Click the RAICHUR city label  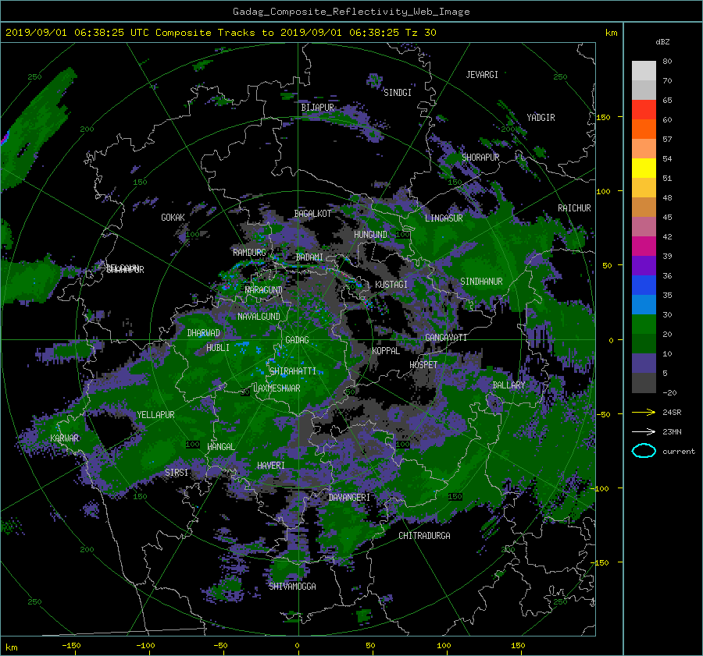(574, 208)
